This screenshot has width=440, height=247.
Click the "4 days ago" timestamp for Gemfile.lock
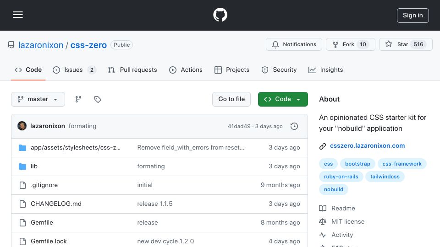284,242
